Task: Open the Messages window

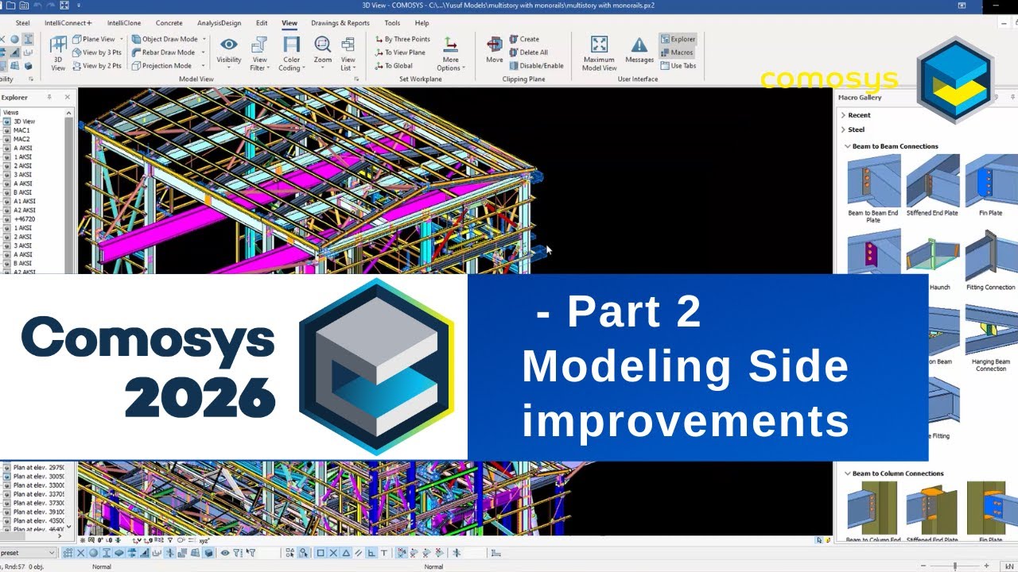Action: (x=639, y=50)
